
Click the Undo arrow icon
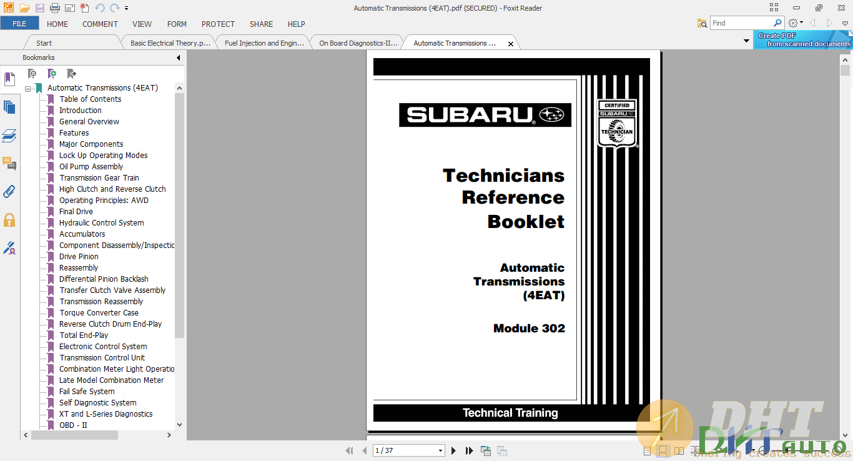click(x=100, y=8)
